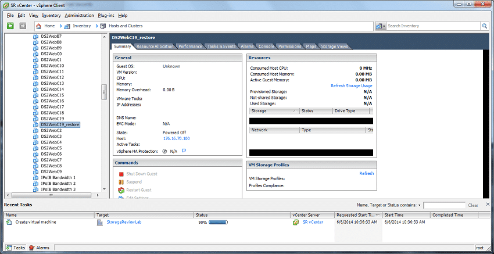Open the Plug-ins menu
The height and width of the screenshot is (254, 494).
point(106,16)
